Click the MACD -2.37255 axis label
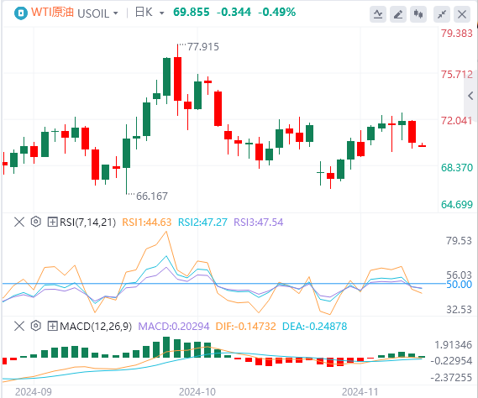 pyautogui.click(x=451, y=378)
